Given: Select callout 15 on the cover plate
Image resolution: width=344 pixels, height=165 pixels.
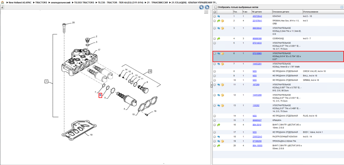Looking at the screenshot, I should [133, 114].
